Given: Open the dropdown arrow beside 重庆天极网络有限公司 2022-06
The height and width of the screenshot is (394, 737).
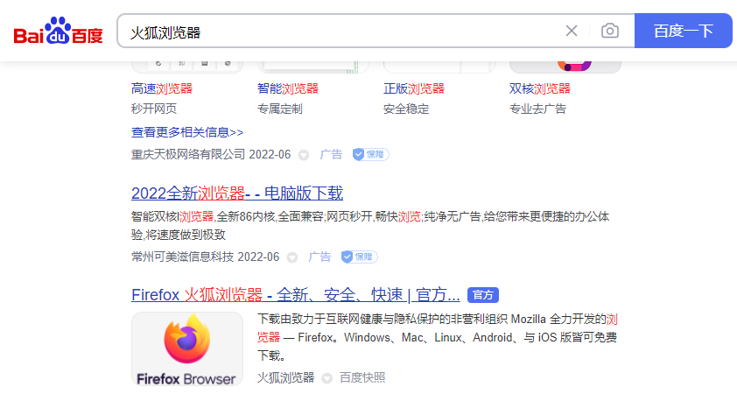Looking at the screenshot, I should pyautogui.click(x=304, y=155).
